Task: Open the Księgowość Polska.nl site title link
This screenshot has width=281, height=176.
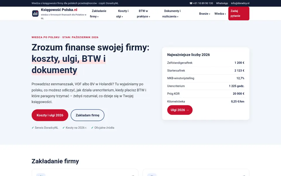Action: tap(59, 10)
